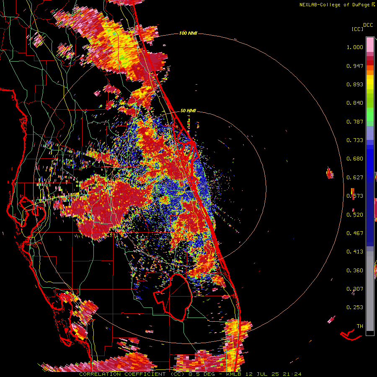Image resolution: width=377 pixels, height=377 pixels.
Task: Click the NEXLAB-College of DuPage credit text
Action: [x=334, y=5]
